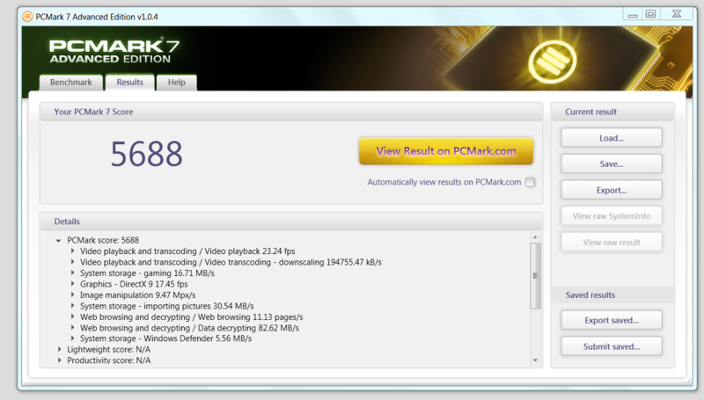Image resolution: width=704 pixels, height=400 pixels.
Task: Close the PCMark 7 window
Action: click(677, 14)
